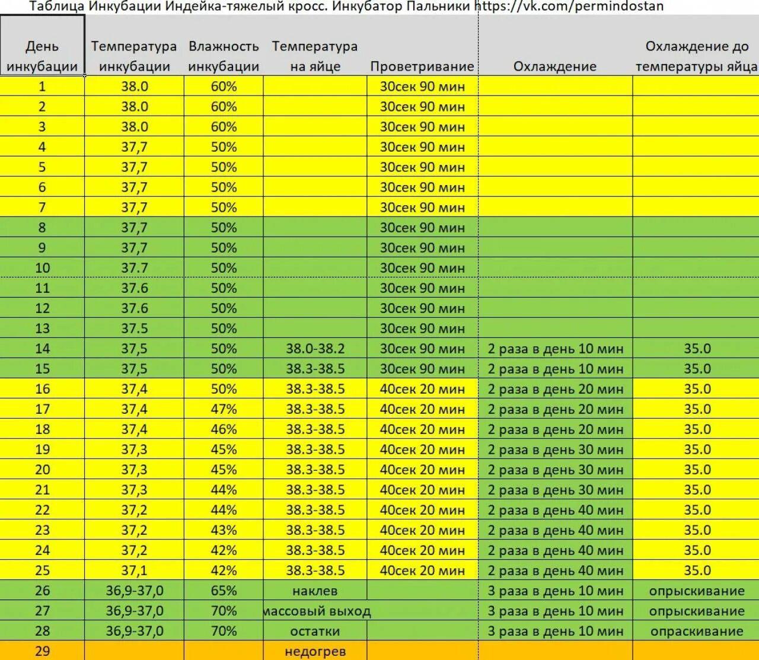Select temperature '37.5' in day 13 row
The width and height of the screenshot is (759, 660).
135,329
